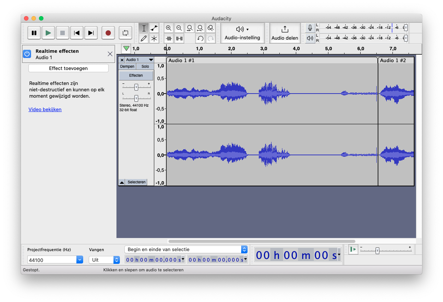The height and width of the screenshot is (302, 443).
Task: Solo the Audio 1 track
Action: 145,66
